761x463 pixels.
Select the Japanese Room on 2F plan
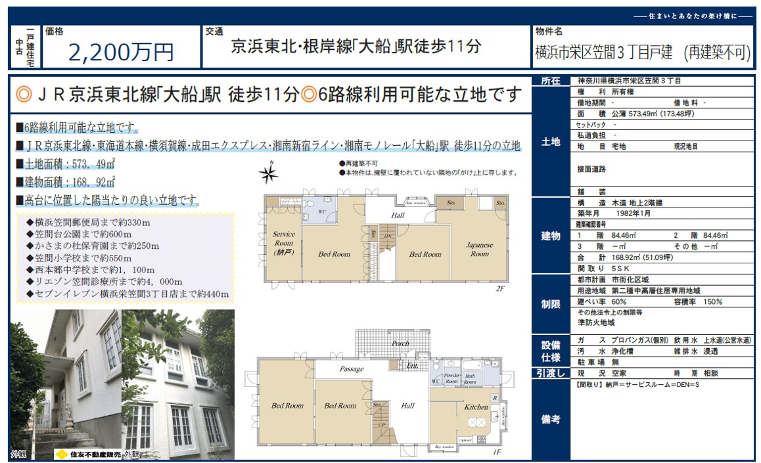click(479, 250)
